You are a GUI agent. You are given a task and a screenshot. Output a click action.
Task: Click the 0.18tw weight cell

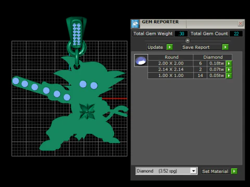pyautogui.click(x=217, y=63)
